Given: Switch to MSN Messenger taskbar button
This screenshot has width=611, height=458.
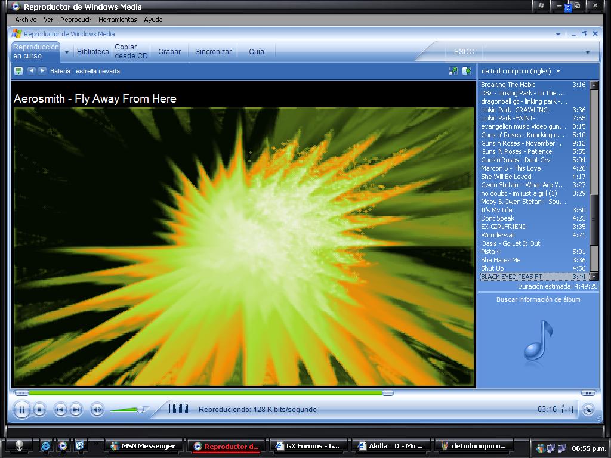Looking at the screenshot, I should (143, 446).
